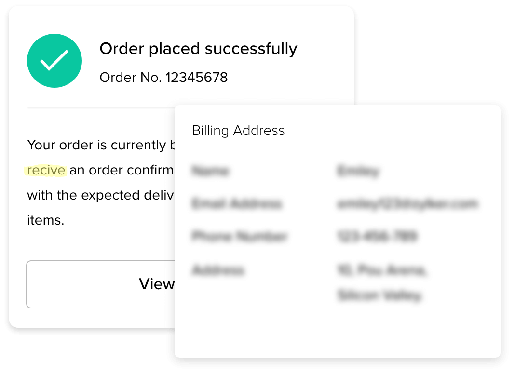Click the blurred Silicon Valley address line
Screen dimensions: 515x375
pyautogui.click(x=379, y=295)
